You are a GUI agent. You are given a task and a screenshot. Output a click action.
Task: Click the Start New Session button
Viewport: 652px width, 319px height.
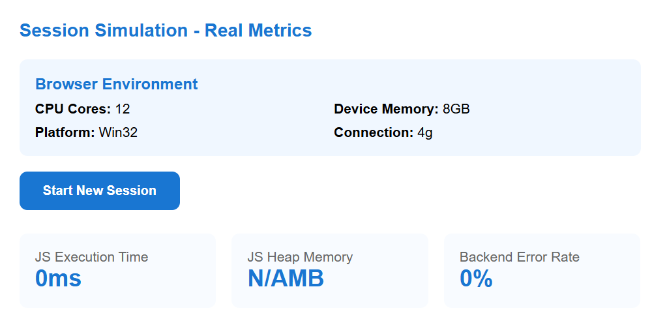pos(99,190)
